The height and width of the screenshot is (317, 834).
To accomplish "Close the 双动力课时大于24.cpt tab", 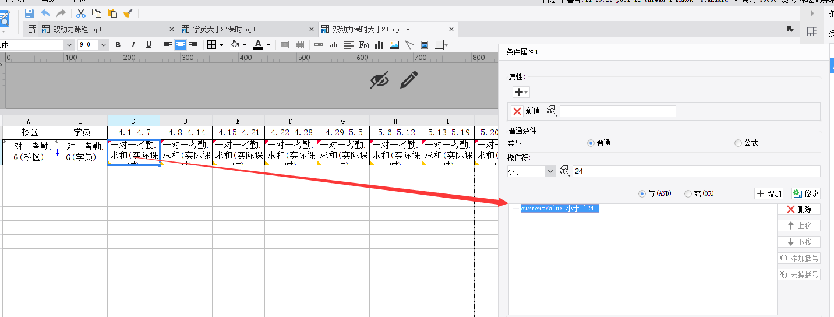I will coord(451,29).
